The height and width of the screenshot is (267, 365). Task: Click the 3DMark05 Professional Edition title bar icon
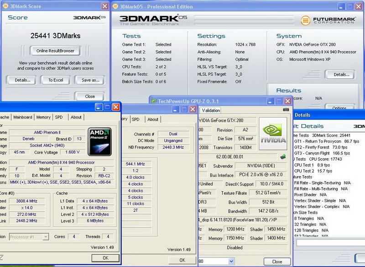pos(115,6)
